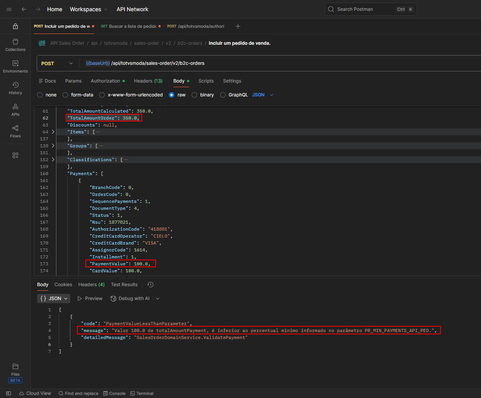Open the Console panel
The width and height of the screenshot is (481, 398).
(114, 393)
